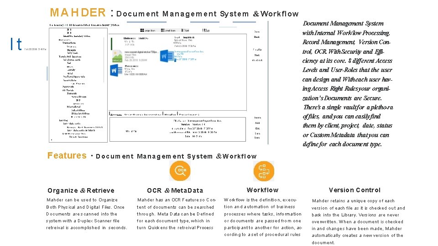This screenshot has height=246, width=438.
Task: Switch to Small Icon view
Action: coord(168,31)
